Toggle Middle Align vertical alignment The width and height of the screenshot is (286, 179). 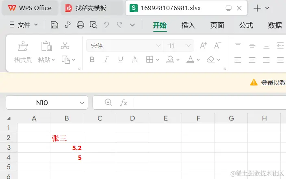click(252, 45)
